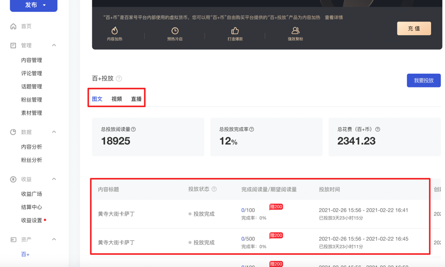Viewport: 445px width, 267px height.
Task: Click 投放完成 status in 0/100 row
Action: coord(204,214)
